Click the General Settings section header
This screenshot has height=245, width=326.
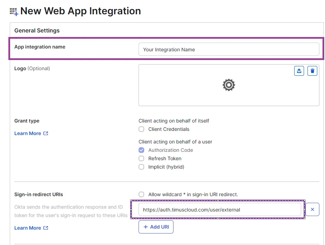(x=37, y=30)
